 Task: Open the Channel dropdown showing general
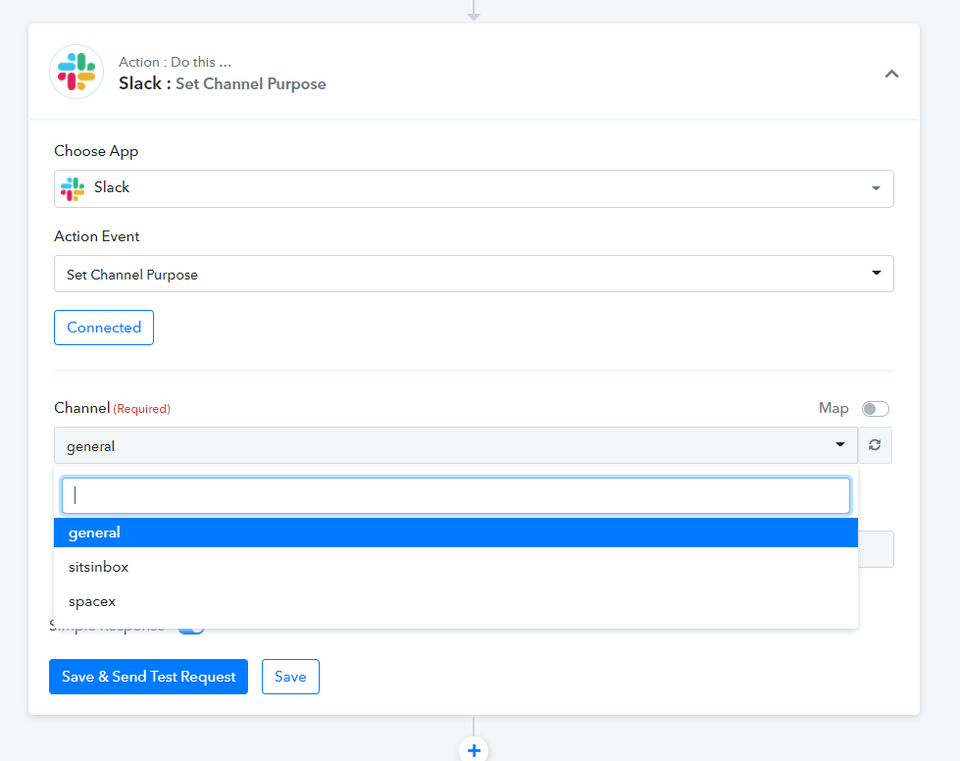(456, 445)
